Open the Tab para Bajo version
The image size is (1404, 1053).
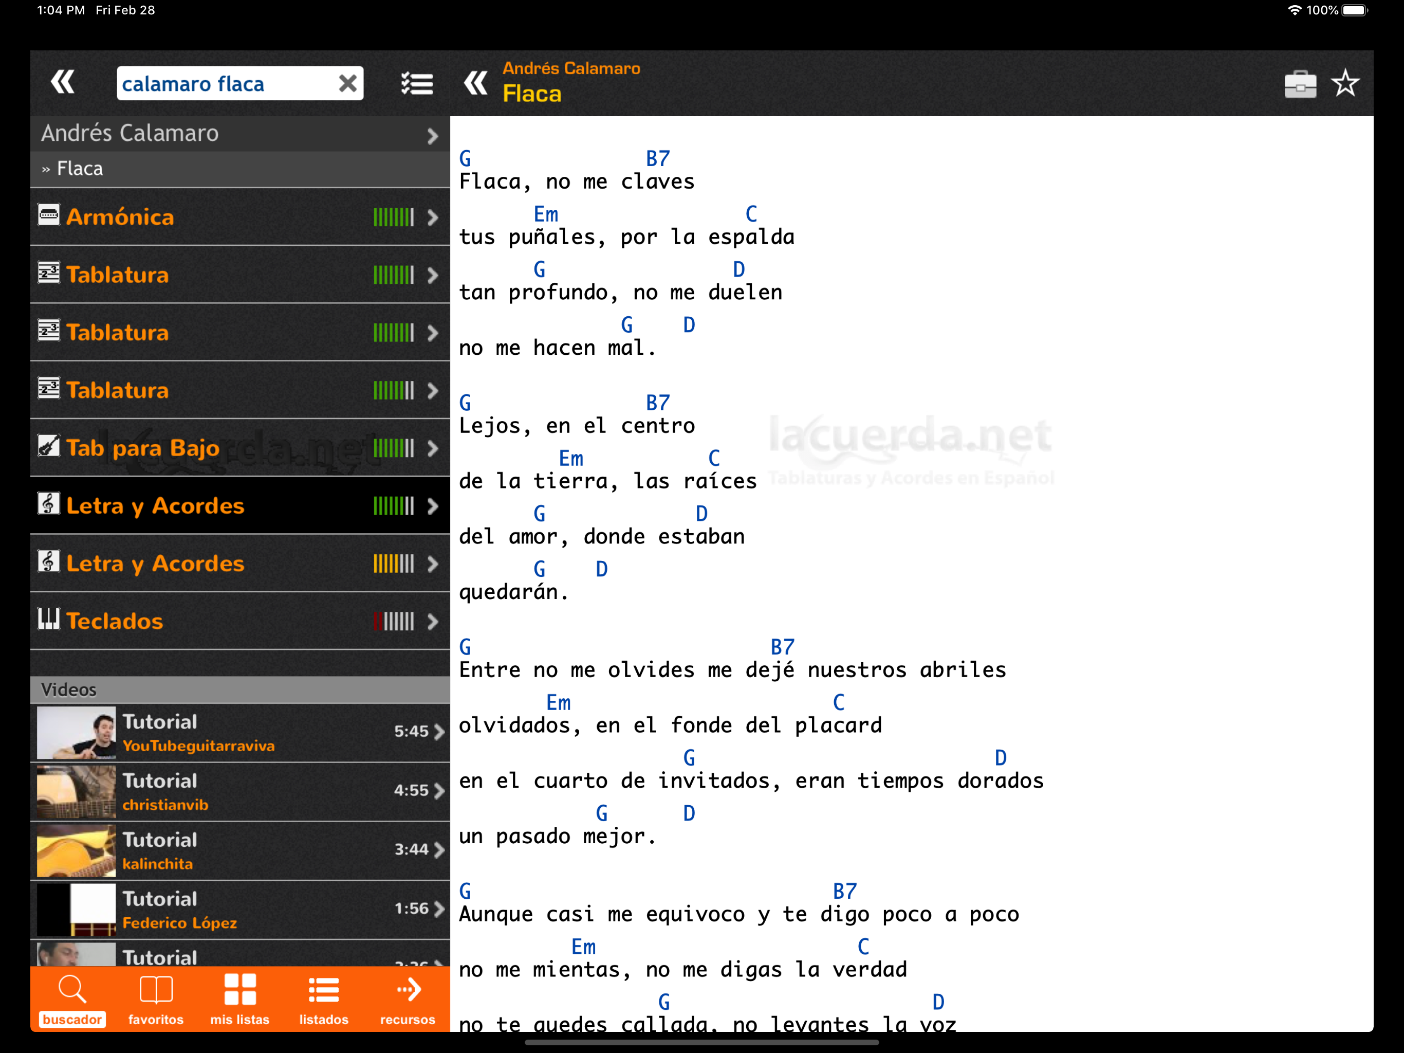coord(240,448)
